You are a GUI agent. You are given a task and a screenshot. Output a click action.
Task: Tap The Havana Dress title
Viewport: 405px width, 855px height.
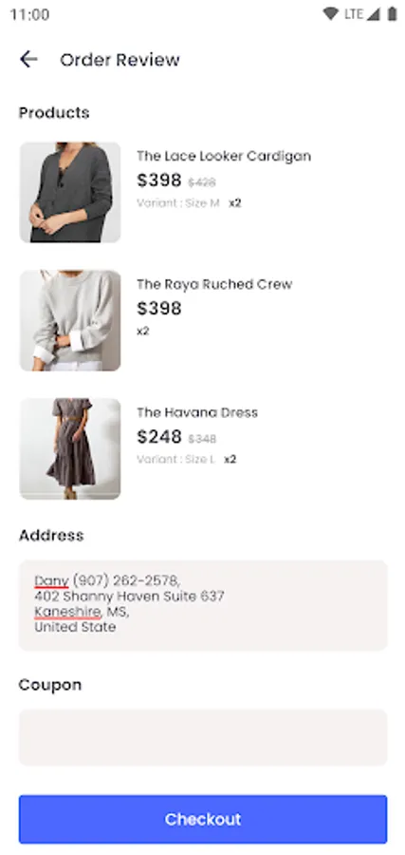[197, 412]
